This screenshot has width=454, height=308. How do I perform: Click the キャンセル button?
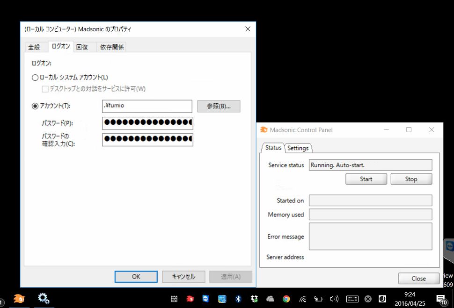(x=183, y=276)
